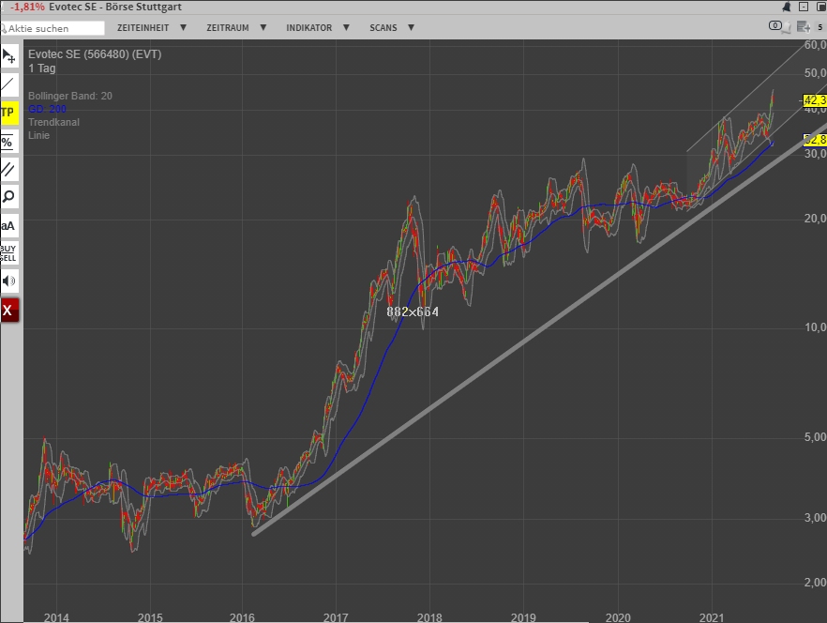Image resolution: width=827 pixels, height=623 pixels.
Task: Expand the INDIKATOR dropdown arrow
Action: (347, 27)
